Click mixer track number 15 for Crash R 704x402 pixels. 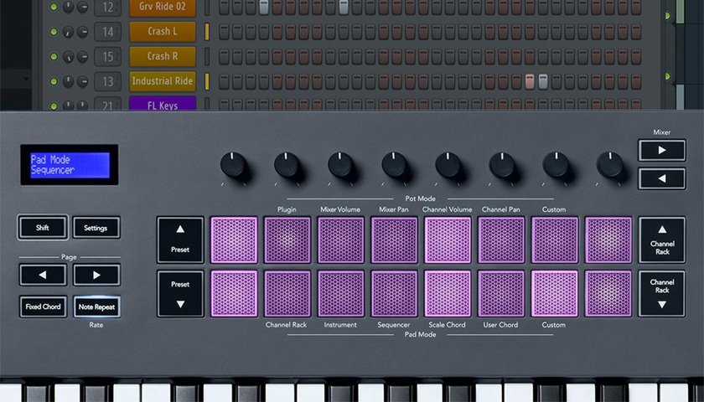(108, 57)
